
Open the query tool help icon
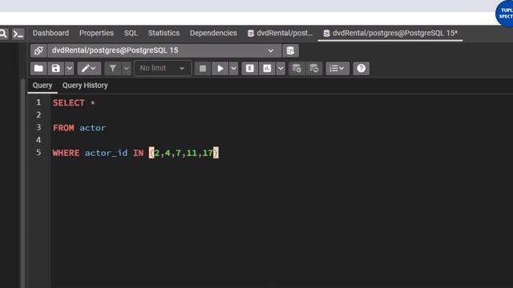click(362, 68)
